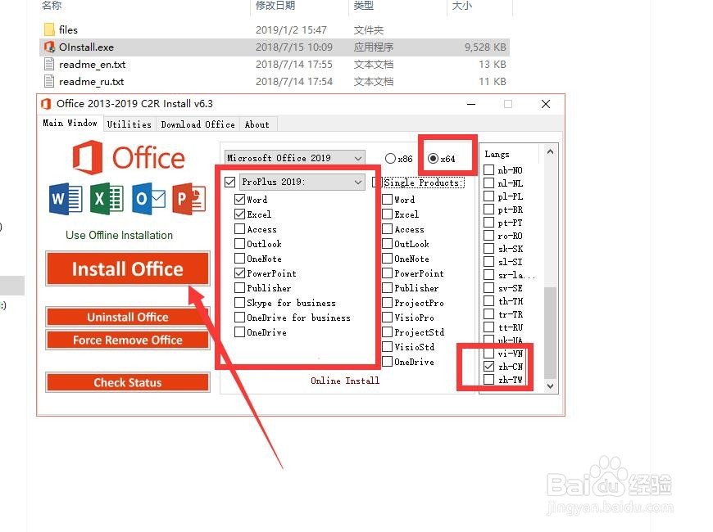
Task: Check VisioPro single product
Action: pos(387,317)
